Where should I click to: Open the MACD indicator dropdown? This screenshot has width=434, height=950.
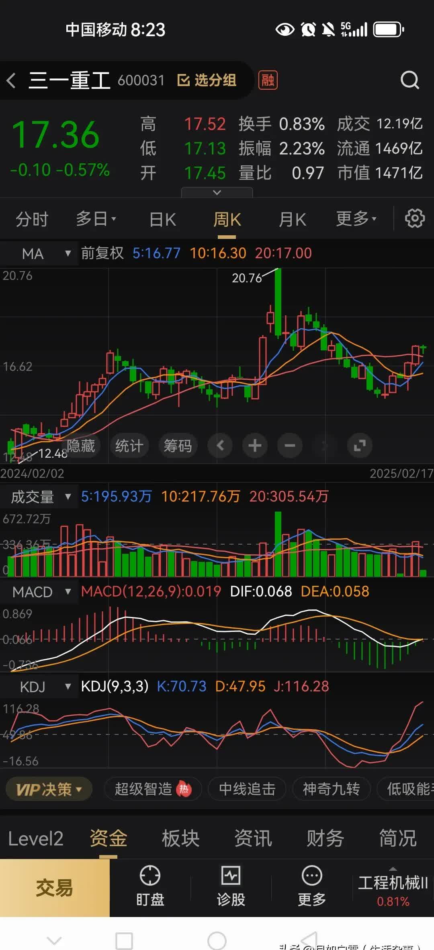39,592
